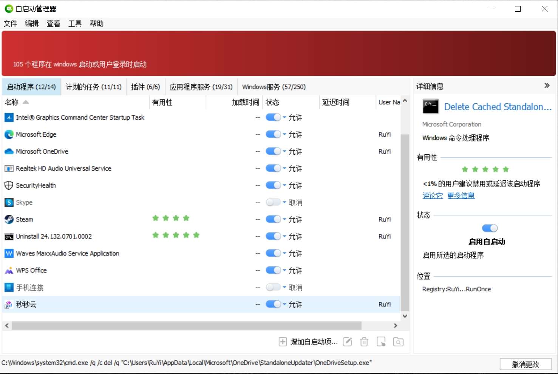Click the 撤消更改 button
The height and width of the screenshot is (374, 558).
click(x=526, y=364)
